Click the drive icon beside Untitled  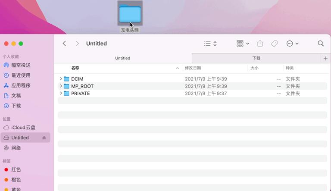[6, 138]
